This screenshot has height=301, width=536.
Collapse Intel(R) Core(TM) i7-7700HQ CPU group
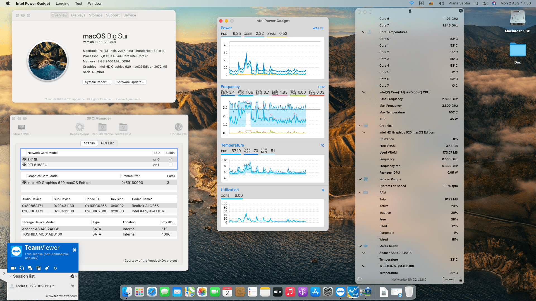[x=364, y=92]
